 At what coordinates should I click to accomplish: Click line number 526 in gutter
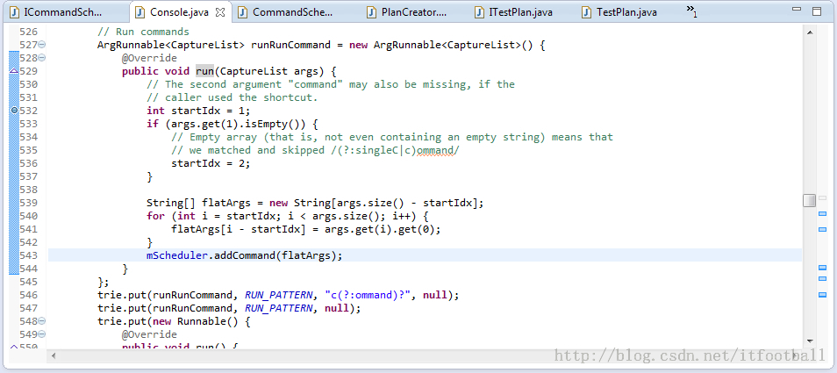(28, 32)
